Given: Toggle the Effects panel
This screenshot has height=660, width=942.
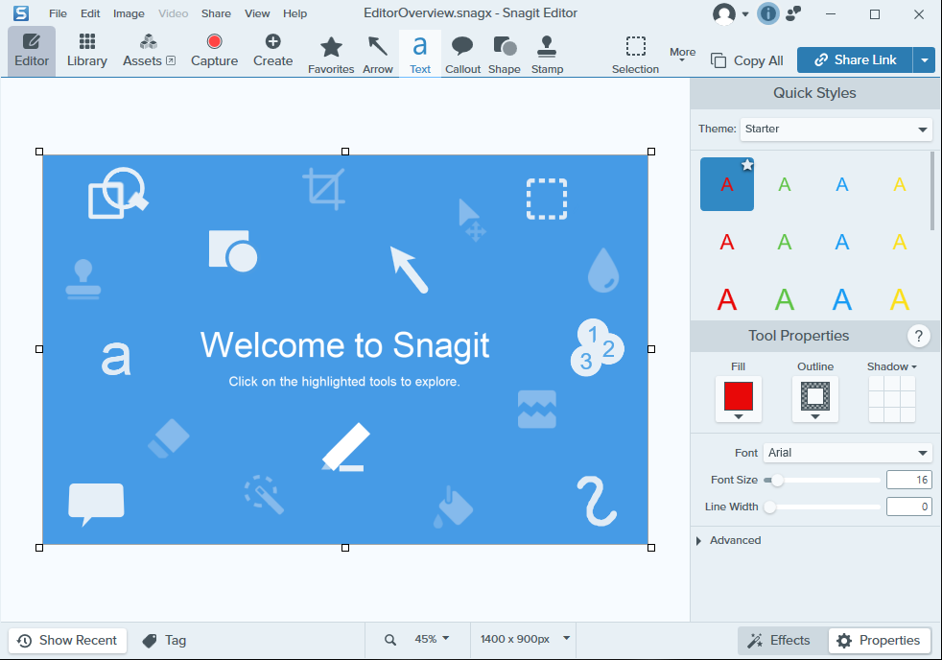Looking at the screenshot, I should coord(779,641).
